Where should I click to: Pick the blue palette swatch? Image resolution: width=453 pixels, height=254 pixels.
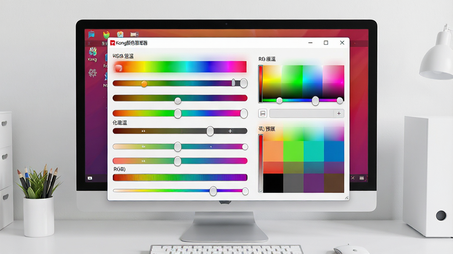(x=334, y=151)
